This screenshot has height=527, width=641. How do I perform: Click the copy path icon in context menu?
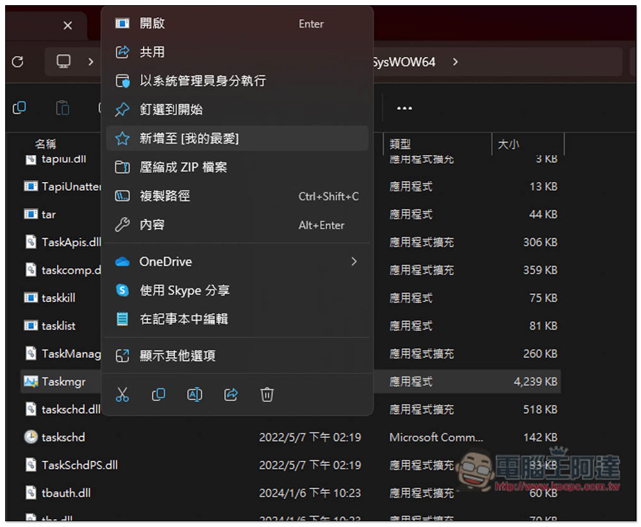(x=122, y=196)
